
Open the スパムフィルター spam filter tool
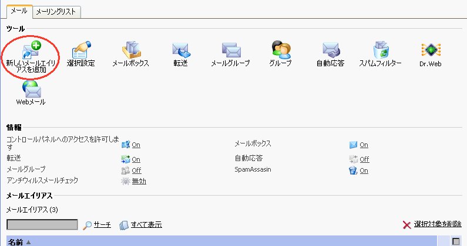pyautogui.click(x=380, y=50)
